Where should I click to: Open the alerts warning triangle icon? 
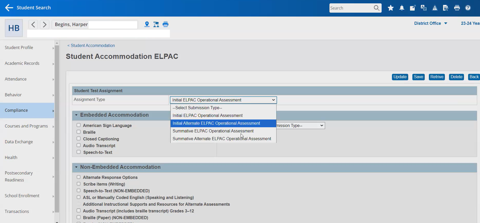435,8
